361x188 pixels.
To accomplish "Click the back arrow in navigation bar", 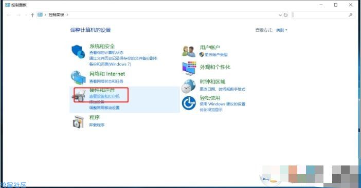I will click(9, 15).
